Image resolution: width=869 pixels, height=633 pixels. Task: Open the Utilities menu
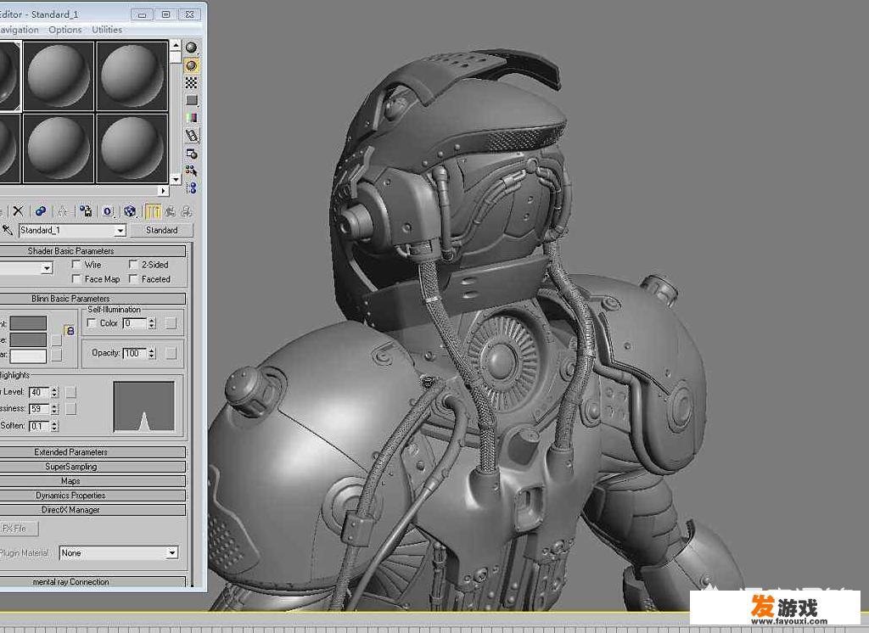click(x=107, y=30)
